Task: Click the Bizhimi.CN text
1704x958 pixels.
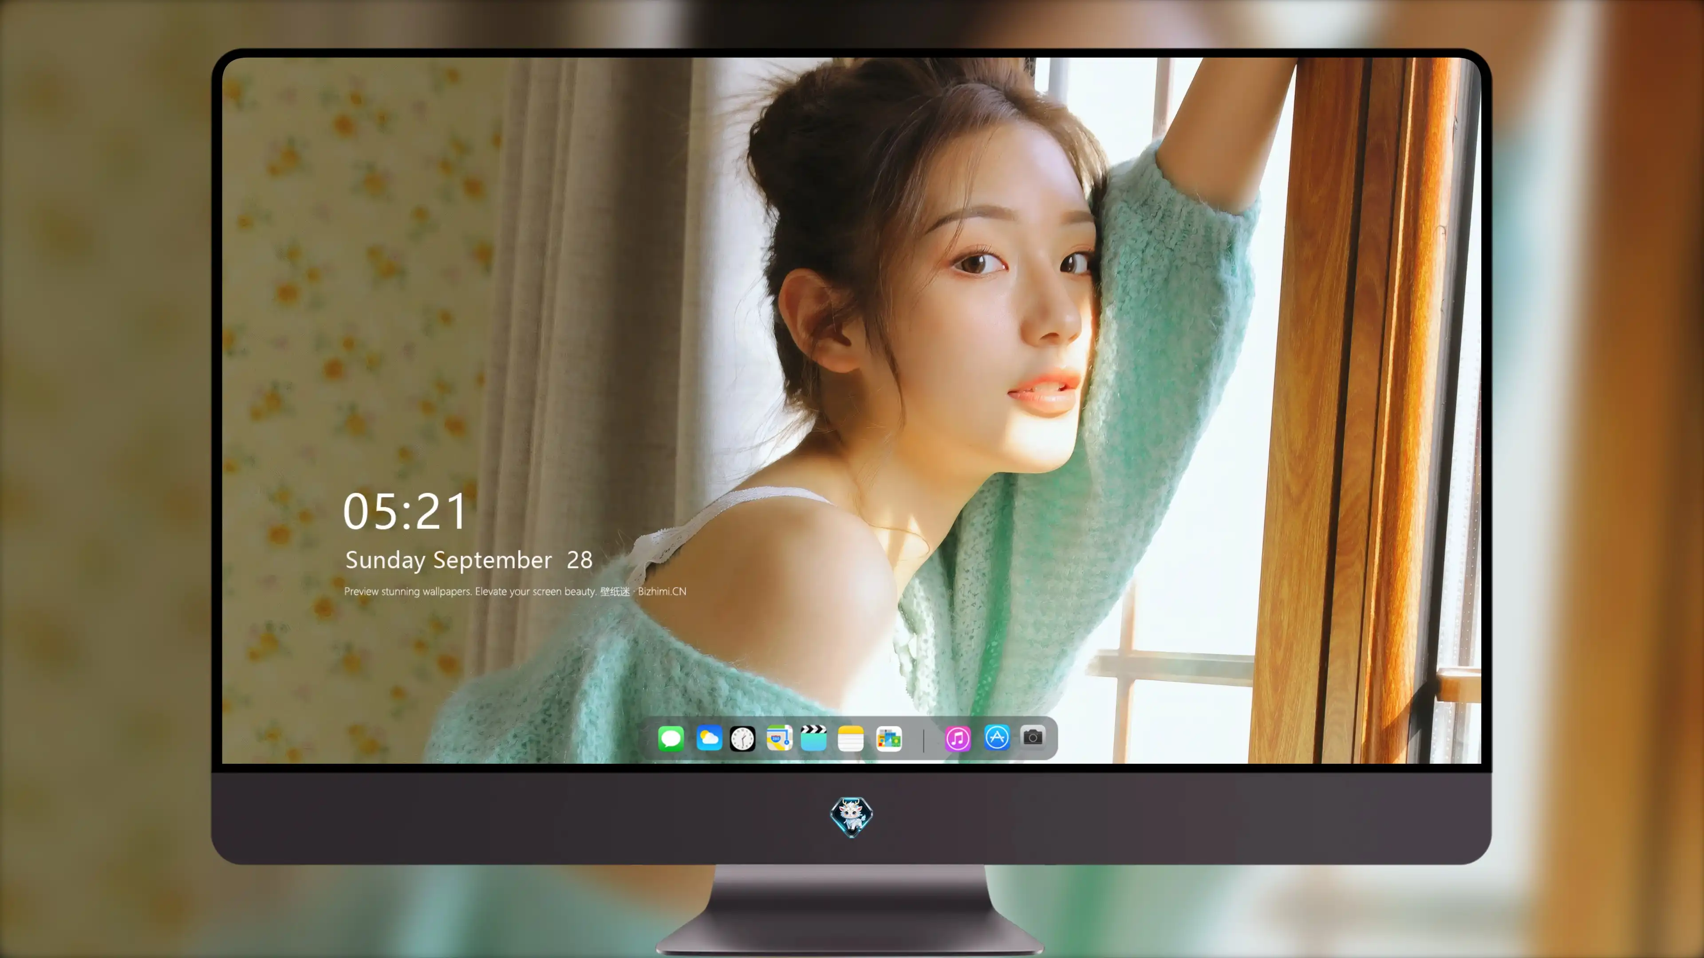Action: point(662,591)
